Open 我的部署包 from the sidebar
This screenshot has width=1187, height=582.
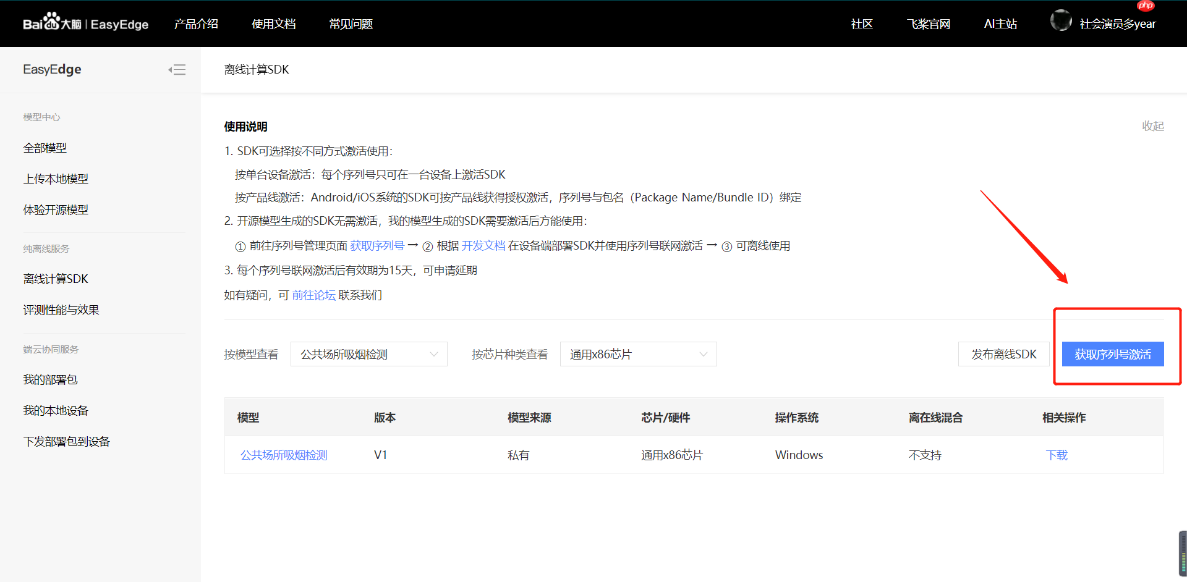click(x=50, y=379)
